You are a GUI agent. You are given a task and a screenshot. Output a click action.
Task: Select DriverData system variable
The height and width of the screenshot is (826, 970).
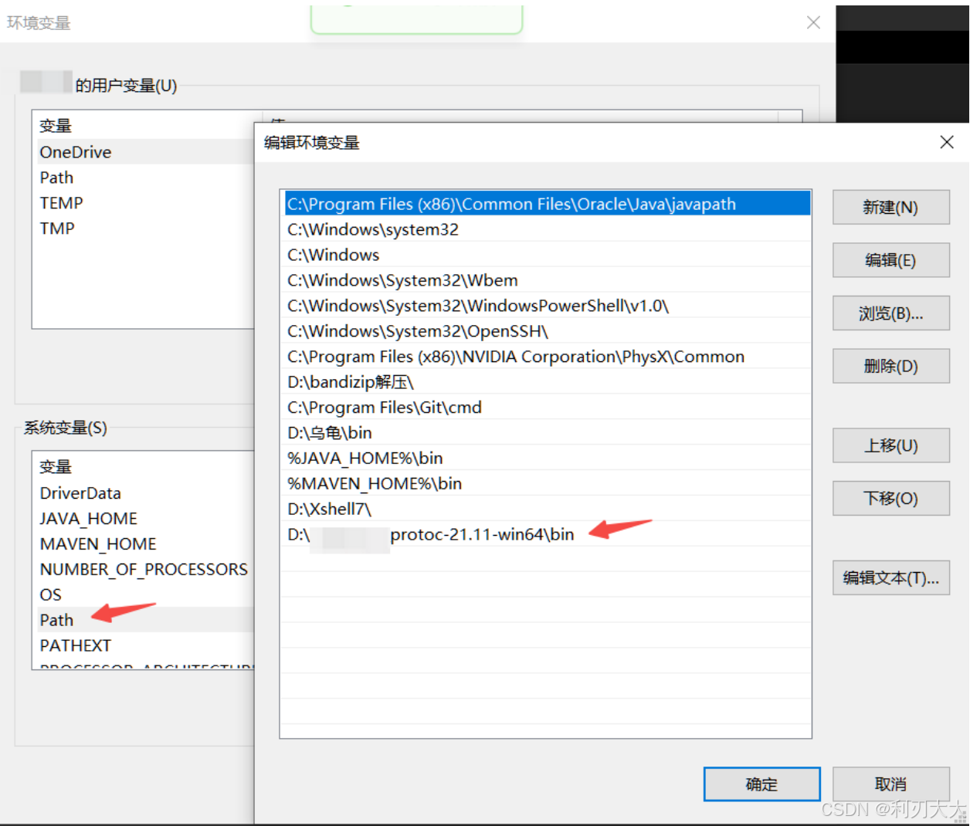click(145, 493)
